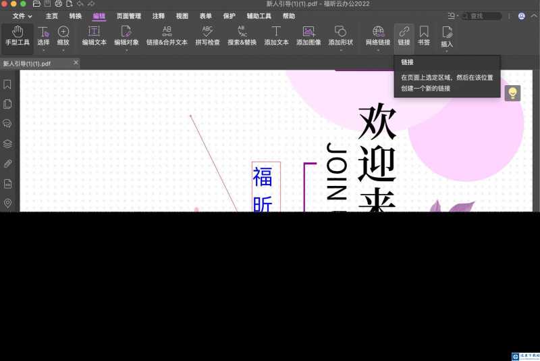Click the print icon in title bar
This screenshot has width=540, height=361.
click(59, 4)
